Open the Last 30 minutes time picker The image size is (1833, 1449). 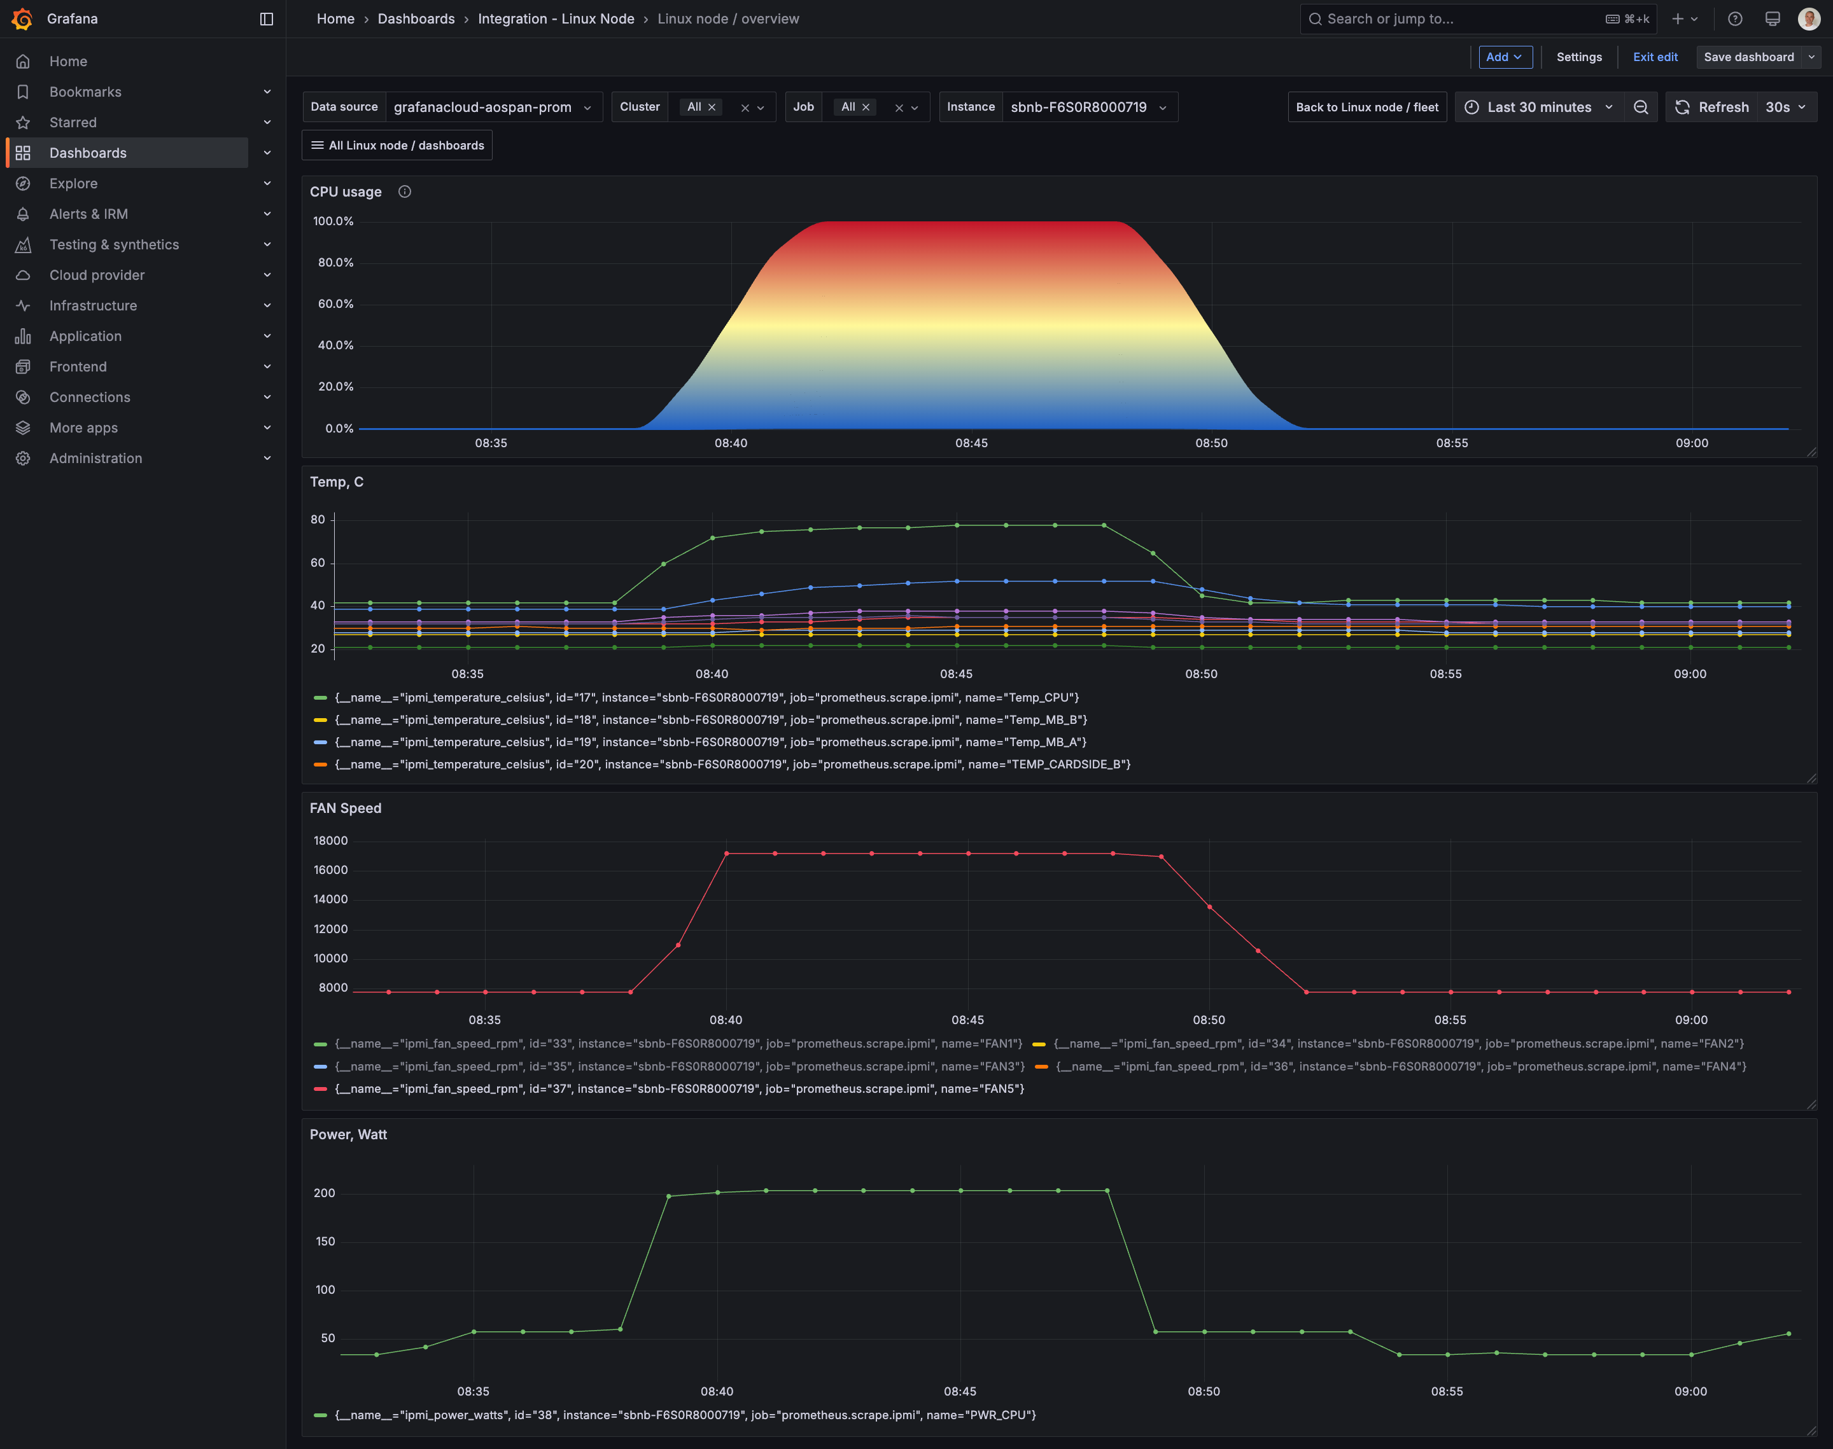pos(1538,107)
